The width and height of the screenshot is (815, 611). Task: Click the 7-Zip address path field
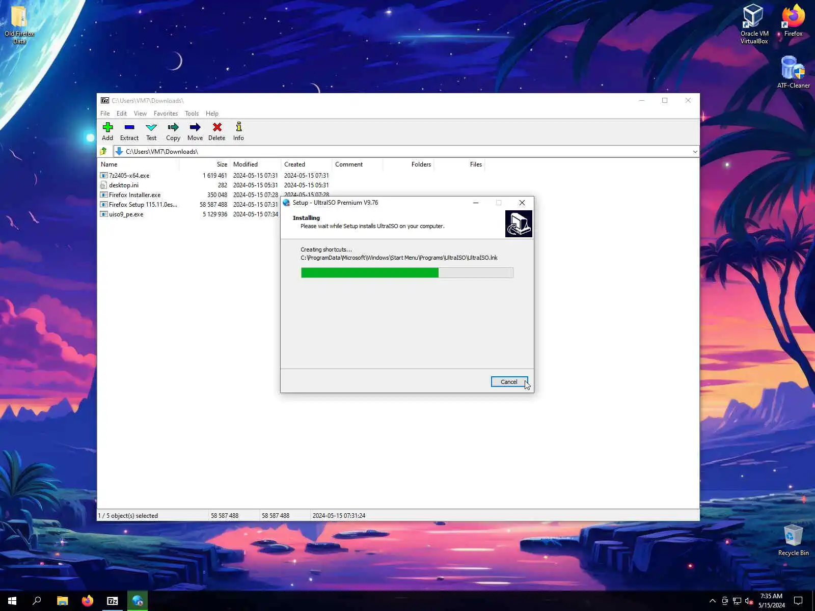[406, 152]
